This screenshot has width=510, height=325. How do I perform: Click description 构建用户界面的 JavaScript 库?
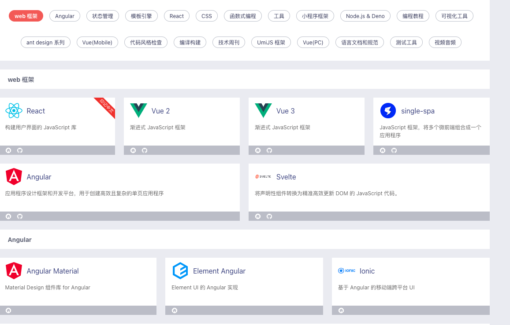[x=41, y=128]
